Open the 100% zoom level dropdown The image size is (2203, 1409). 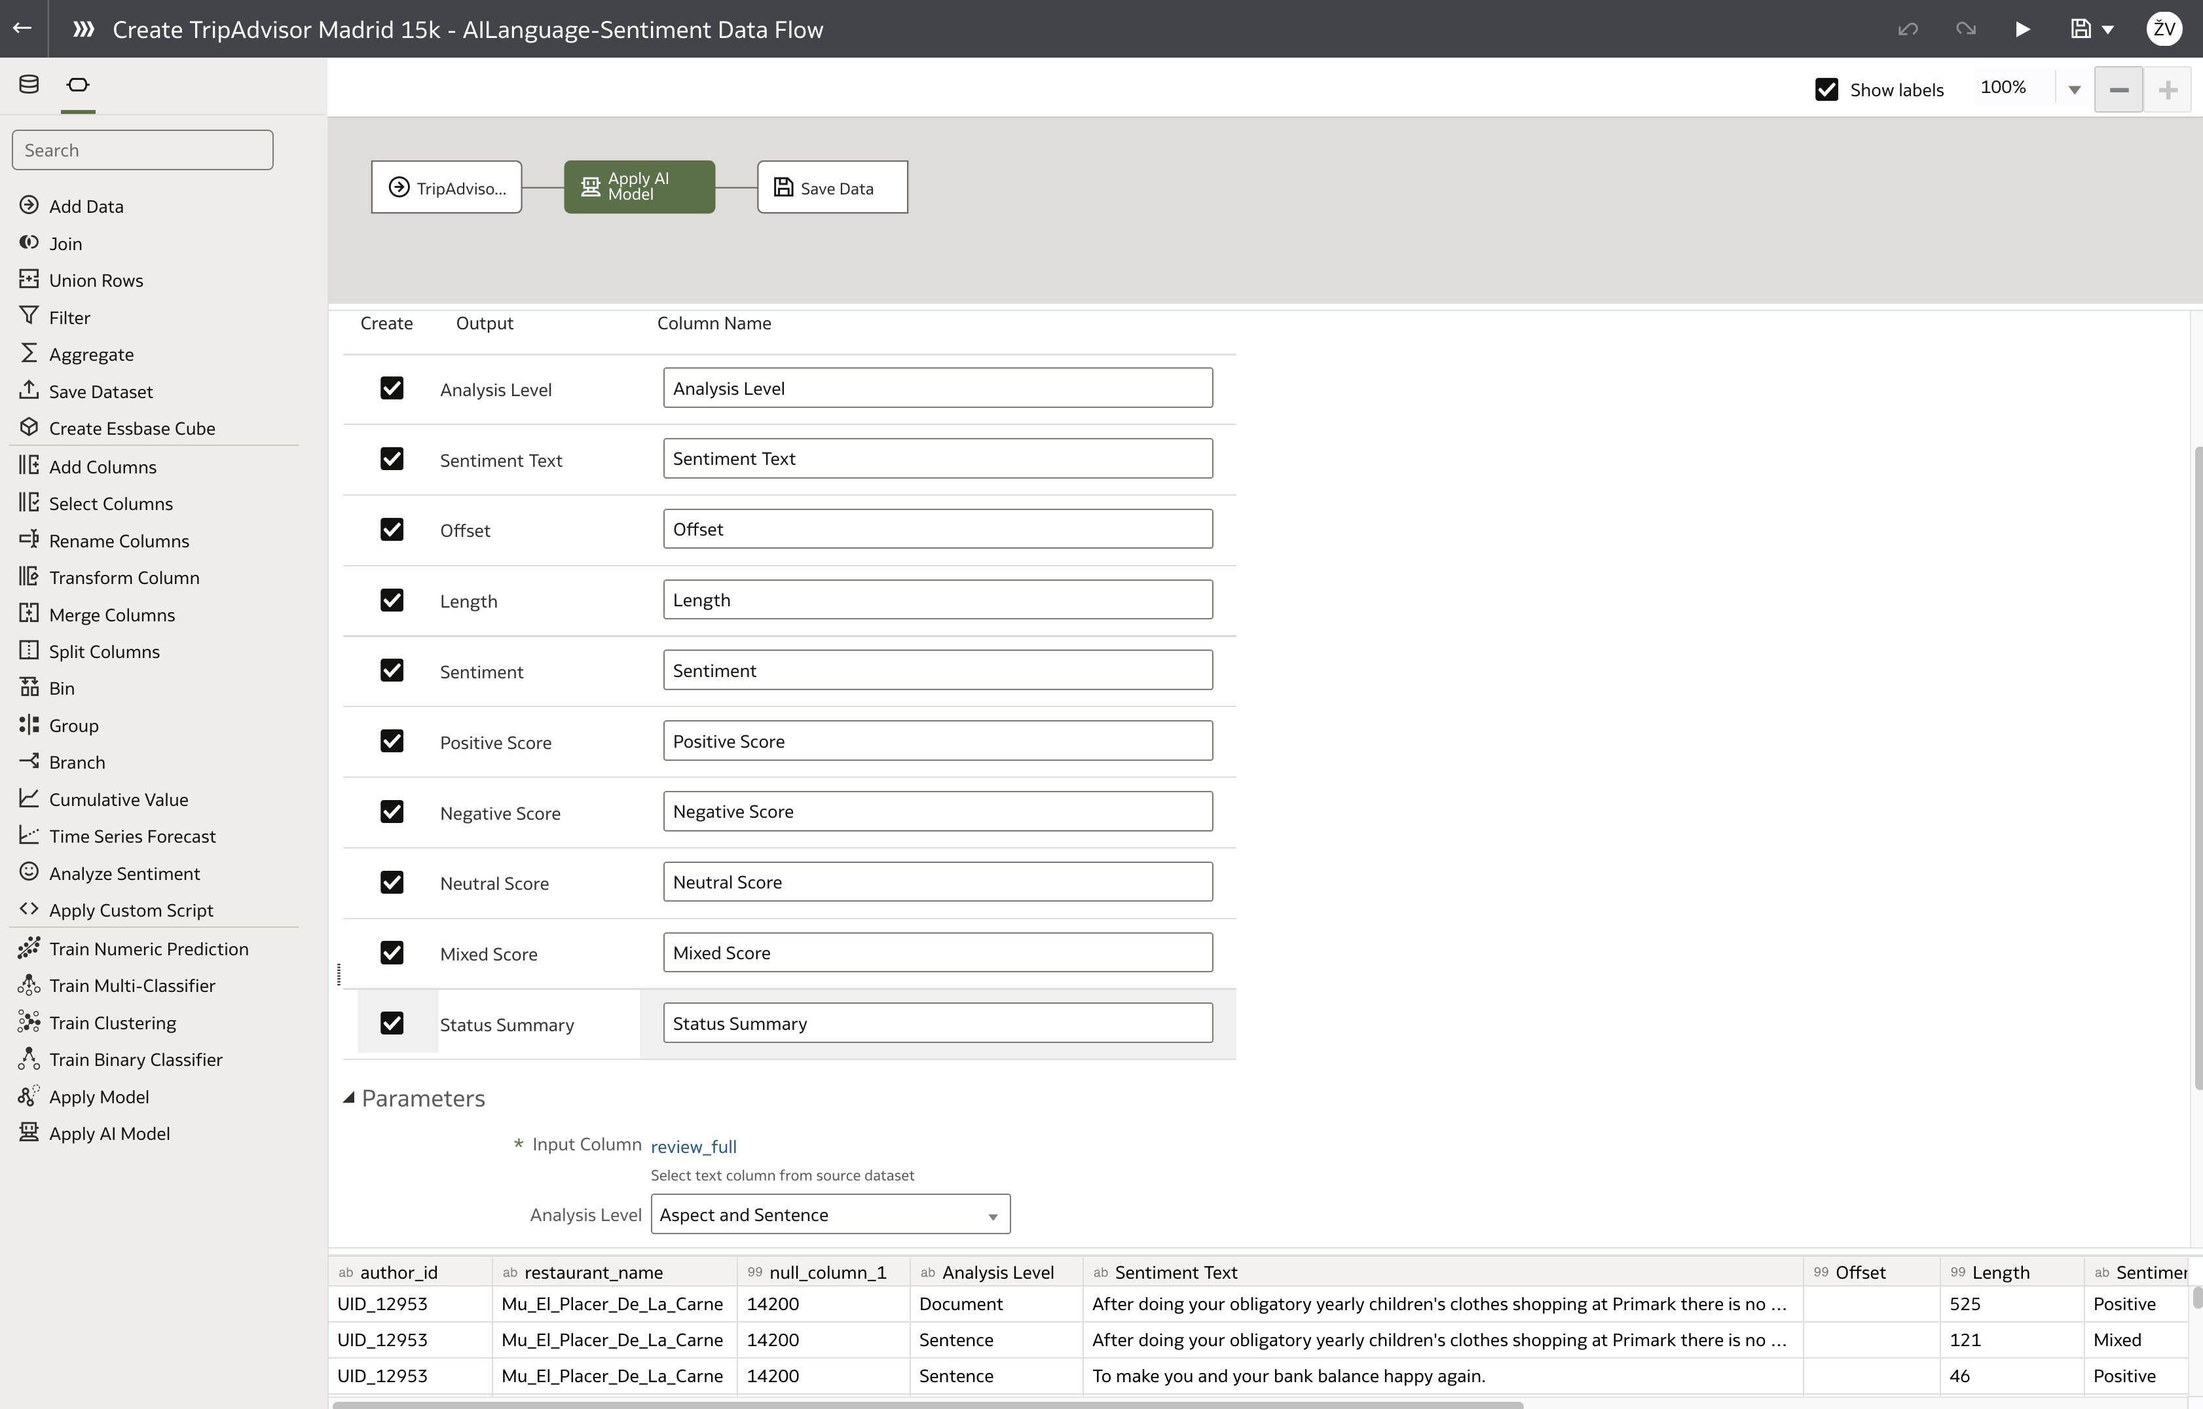(x=2074, y=90)
